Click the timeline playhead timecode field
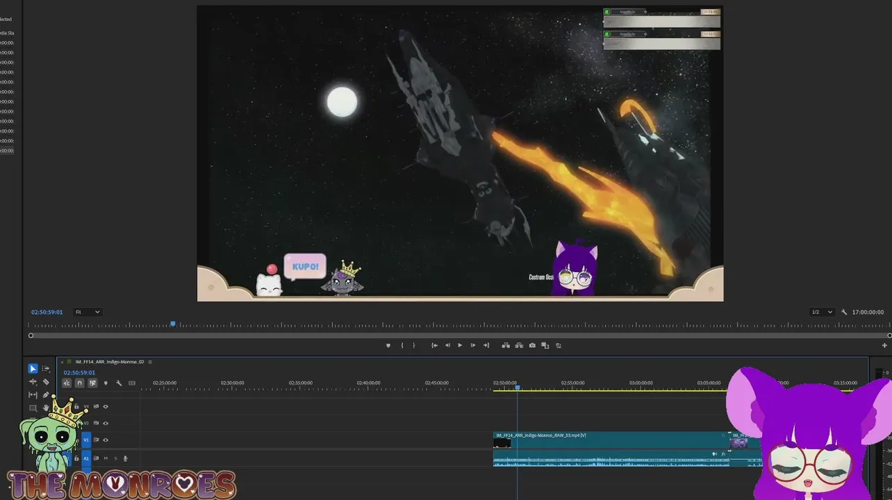Viewport: 892px width, 500px height. click(79, 372)
